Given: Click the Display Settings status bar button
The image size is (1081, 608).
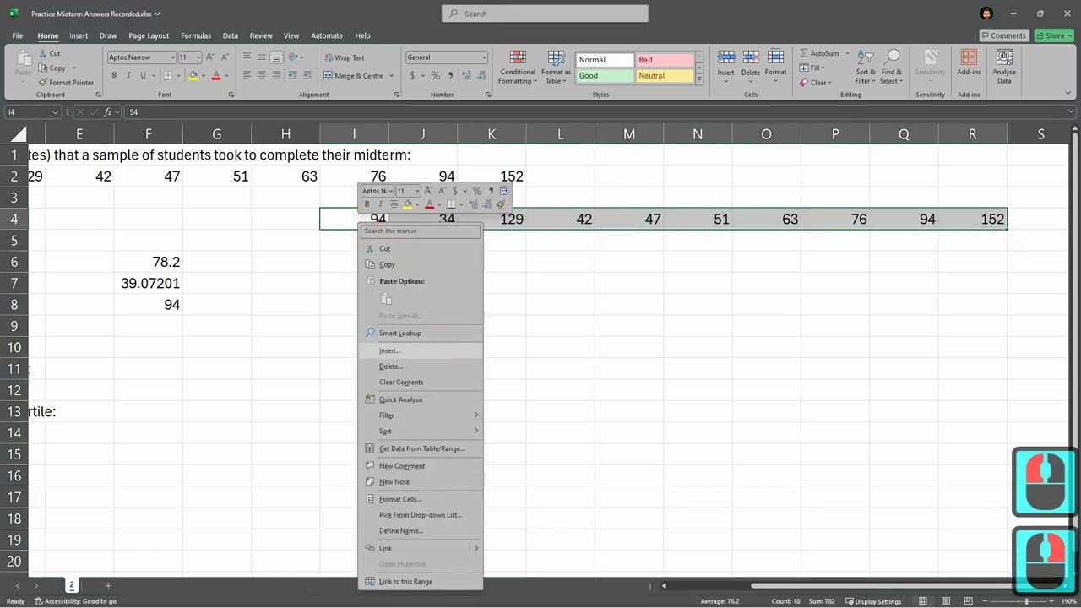Looking at the screenshot, I should point(873,601).
